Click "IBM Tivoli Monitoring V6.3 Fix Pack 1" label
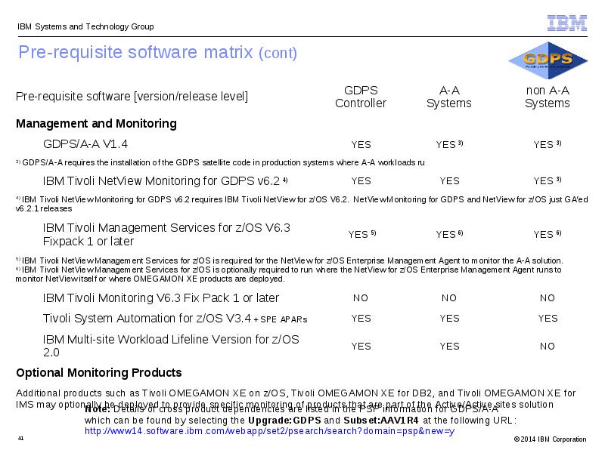 [x=160, y=298]
